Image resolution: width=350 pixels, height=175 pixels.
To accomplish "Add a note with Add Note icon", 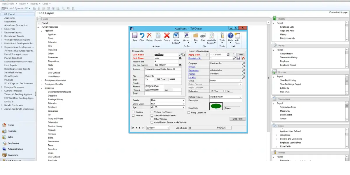I will click(x=237, y=38).
